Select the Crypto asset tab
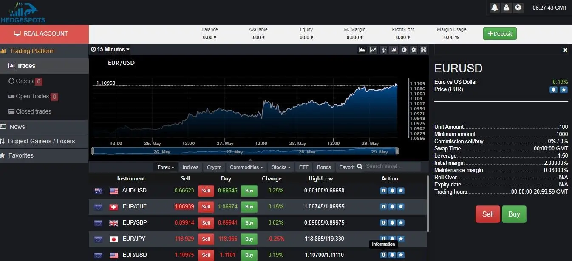The height and width of the screenshot is (261, 572). pyautogui.click(x=214, y=167)
